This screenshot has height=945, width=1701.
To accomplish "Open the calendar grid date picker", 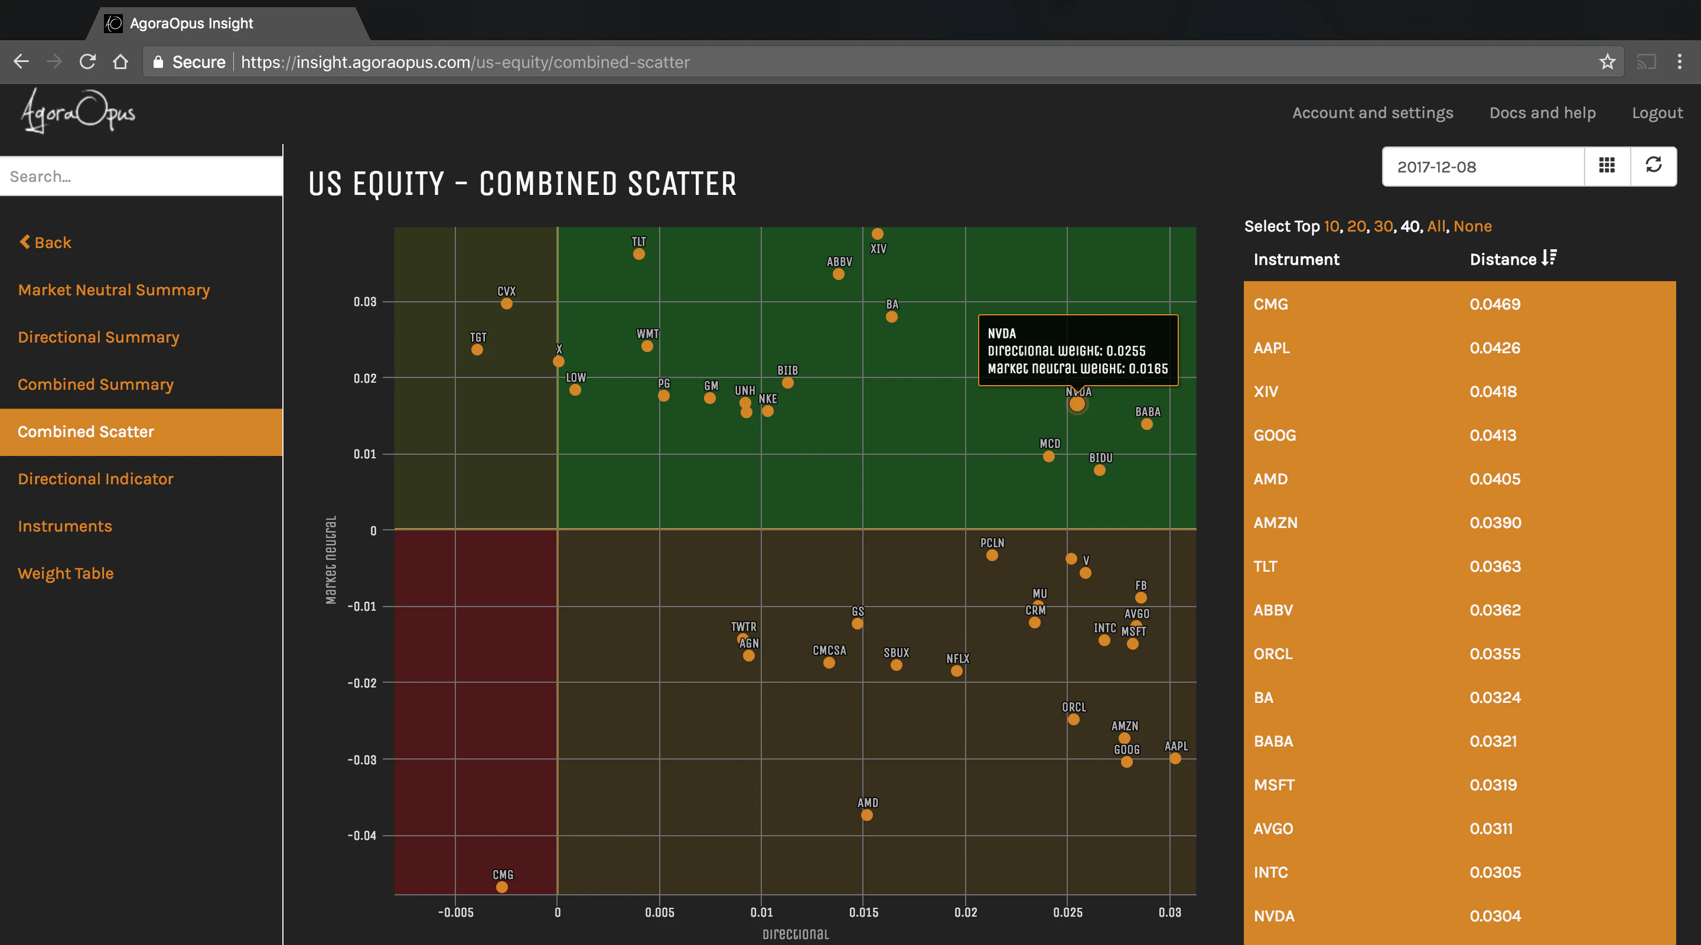I will coord(1606,166).
